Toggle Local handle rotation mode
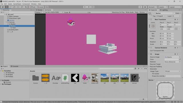 (x=40, y=7)
